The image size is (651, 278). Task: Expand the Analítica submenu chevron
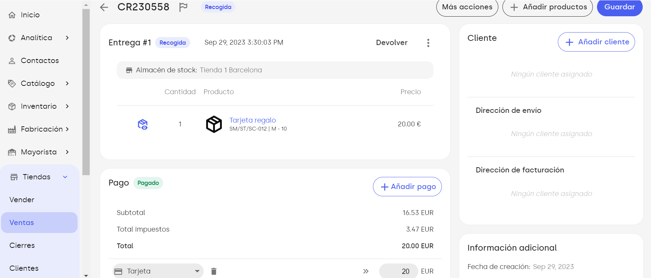click(67, 38)
